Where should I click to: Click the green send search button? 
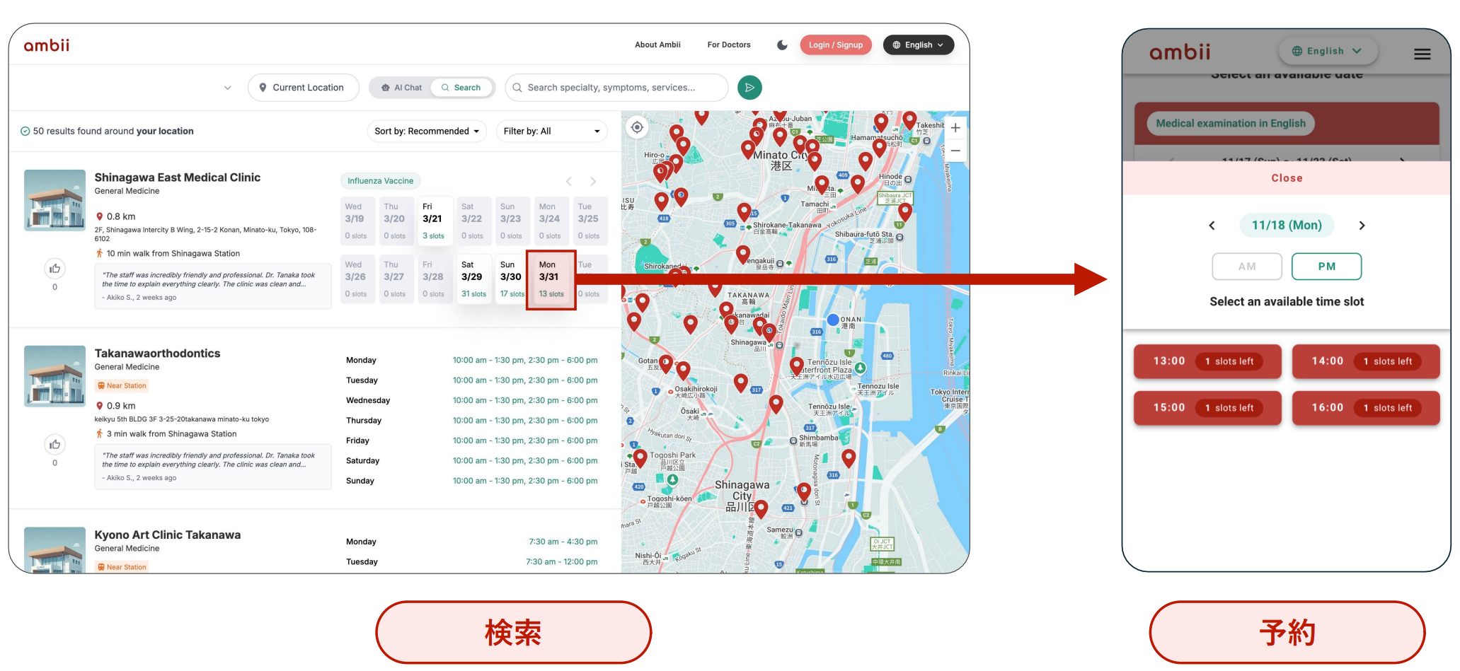(x=749, y=88)
